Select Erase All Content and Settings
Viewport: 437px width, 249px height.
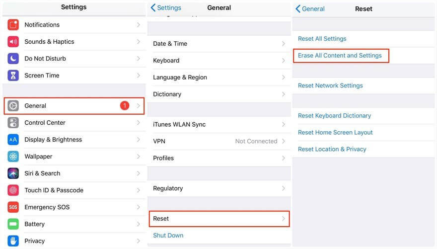[x=340, y=56]
